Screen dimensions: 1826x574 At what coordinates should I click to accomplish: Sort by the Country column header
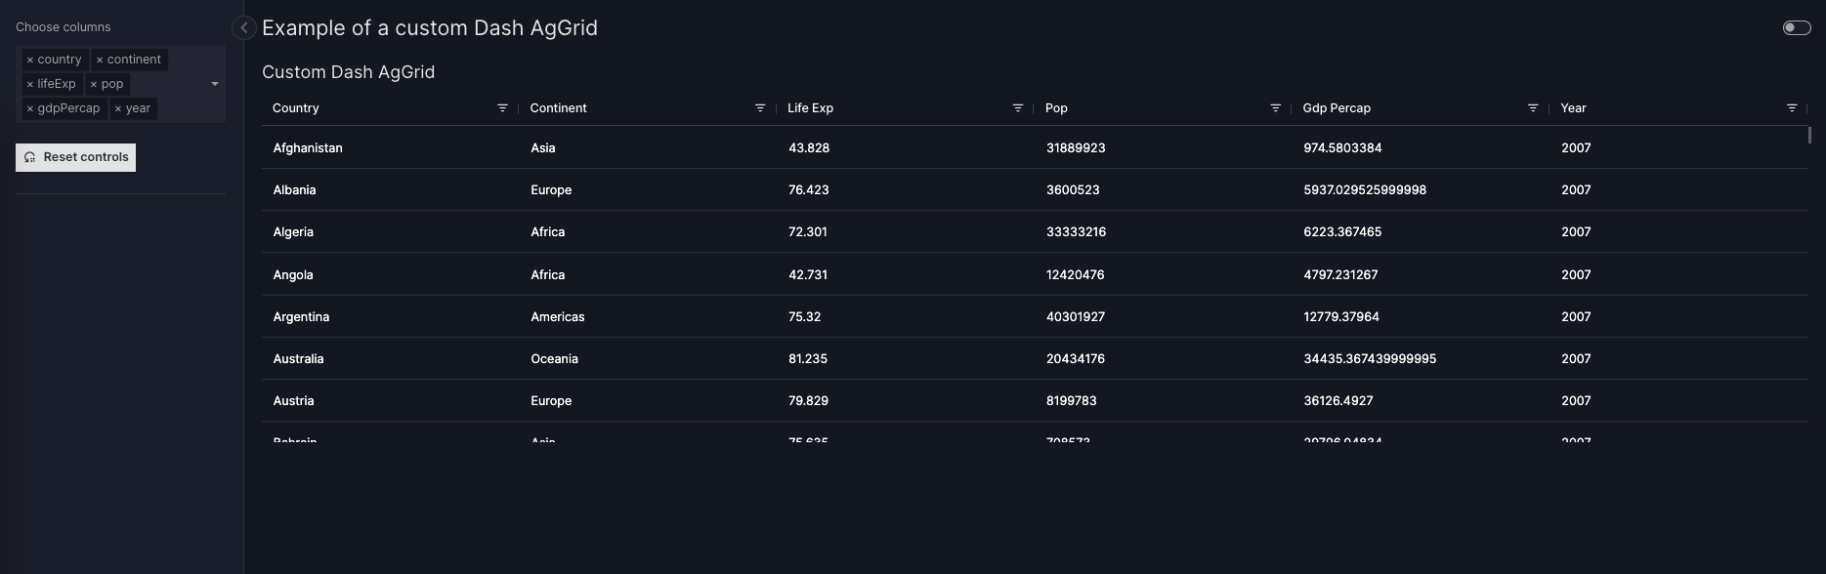point(296,108)
